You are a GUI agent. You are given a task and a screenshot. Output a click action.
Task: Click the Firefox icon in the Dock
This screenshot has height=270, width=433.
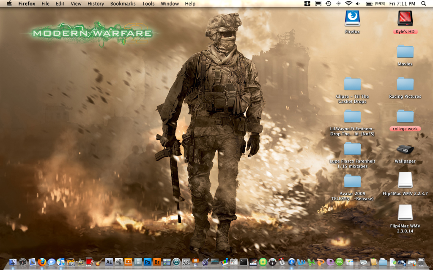[x=42, y=262]
